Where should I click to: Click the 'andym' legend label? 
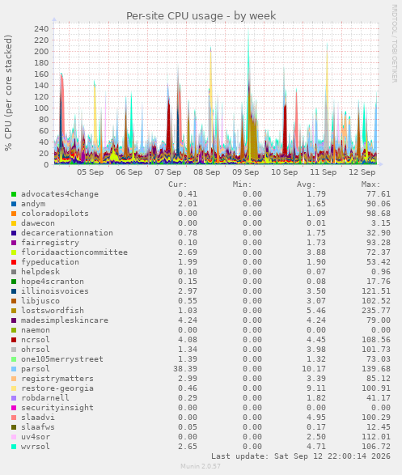coord(33,204)
